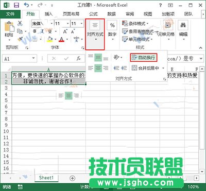The image size is (206, 191).
Task: Switch to the 页面布局 Page Layout tab
Action: click(x=71, y=14)
